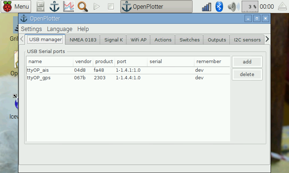Click the vendor column header
Screen dimensions: 289x173
click(x=83, y=61)
